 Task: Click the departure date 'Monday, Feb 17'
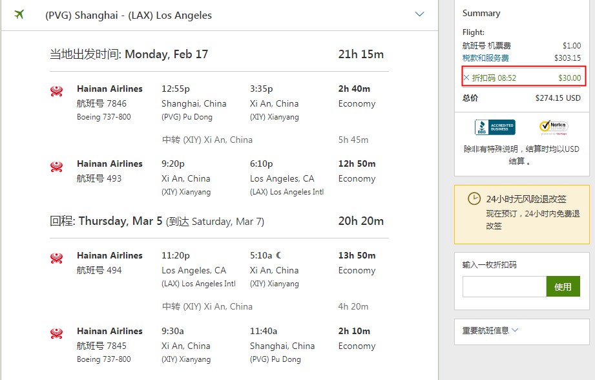point(166,54)
